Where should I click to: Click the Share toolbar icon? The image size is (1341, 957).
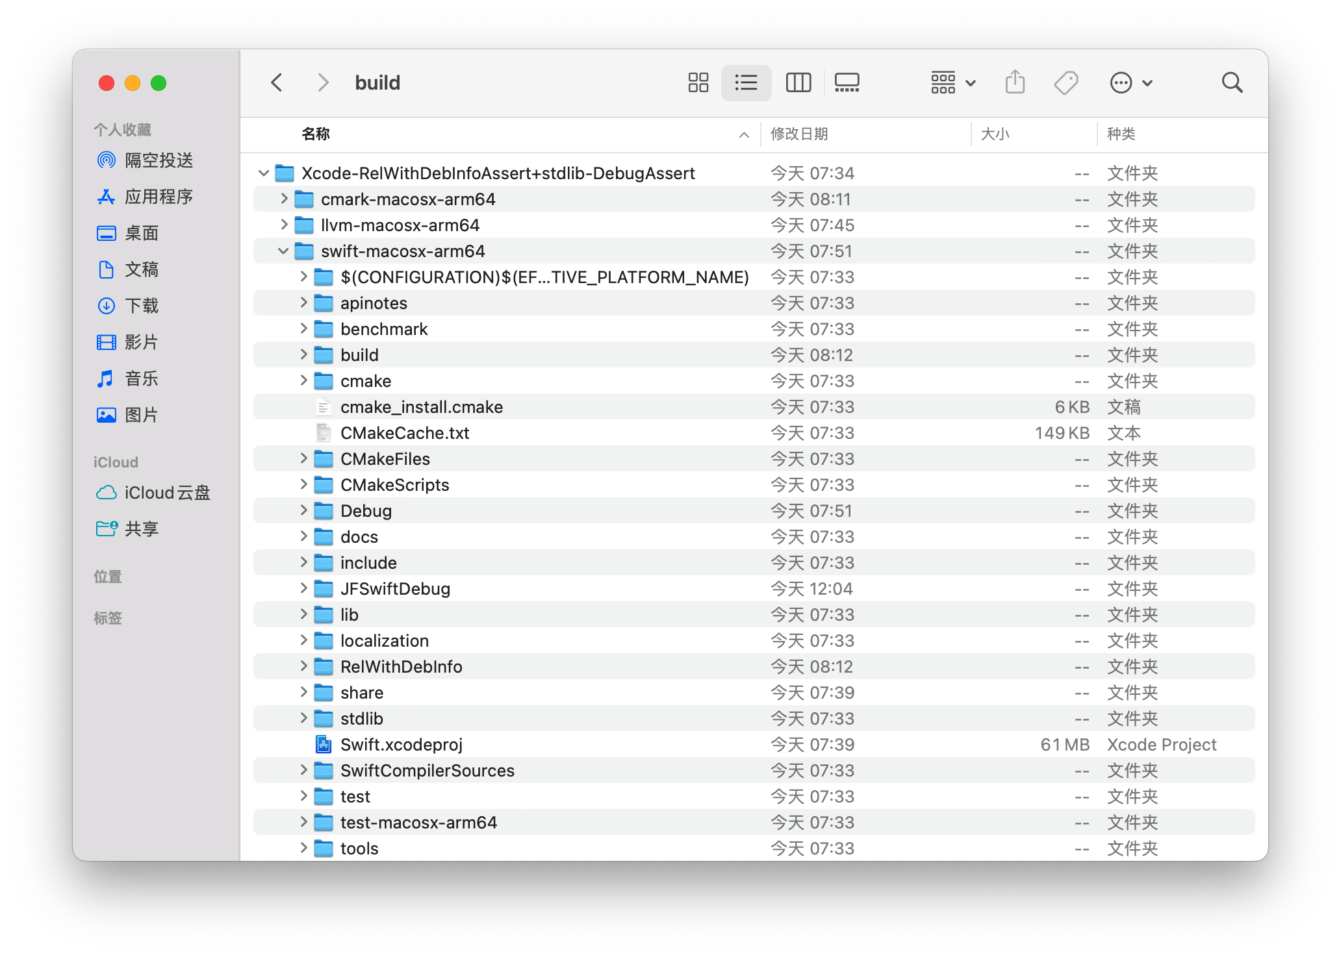(1015, 82)
